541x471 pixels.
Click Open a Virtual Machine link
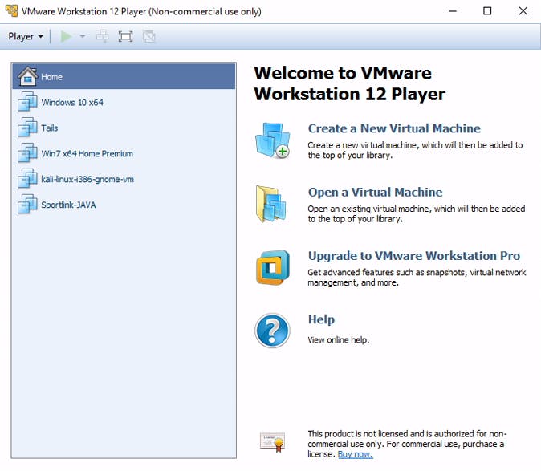[x=375, y=192]
